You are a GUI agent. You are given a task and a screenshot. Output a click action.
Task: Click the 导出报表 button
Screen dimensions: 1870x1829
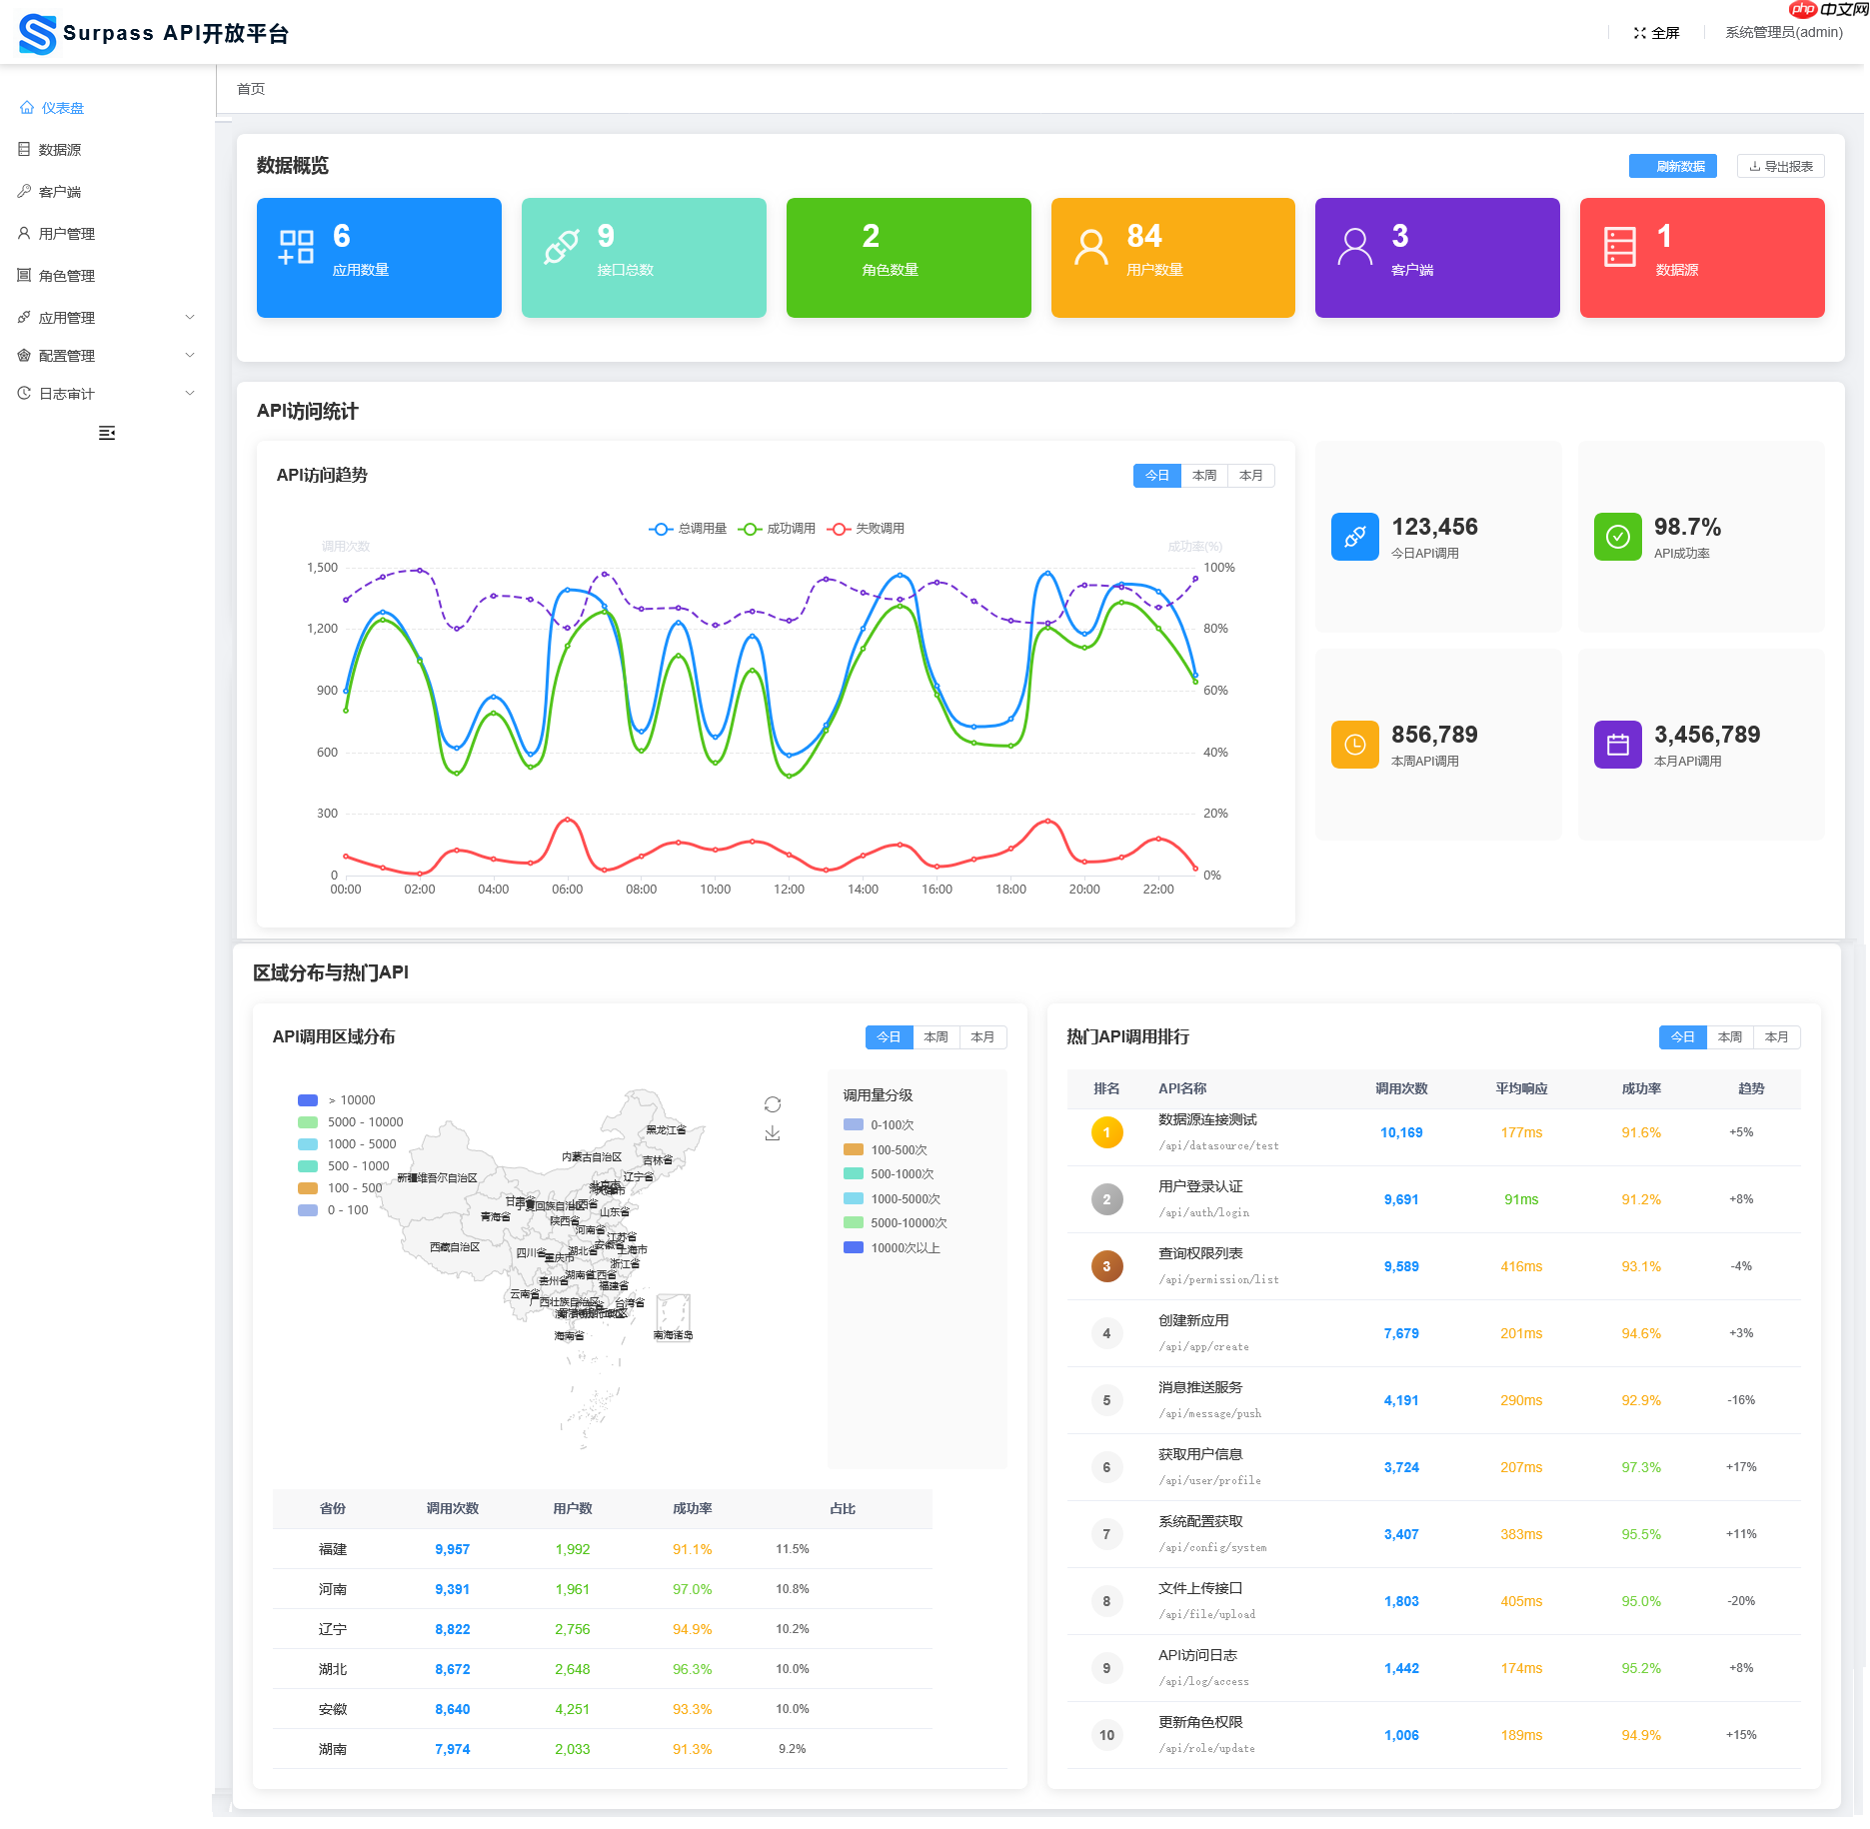click(1780, 166)
